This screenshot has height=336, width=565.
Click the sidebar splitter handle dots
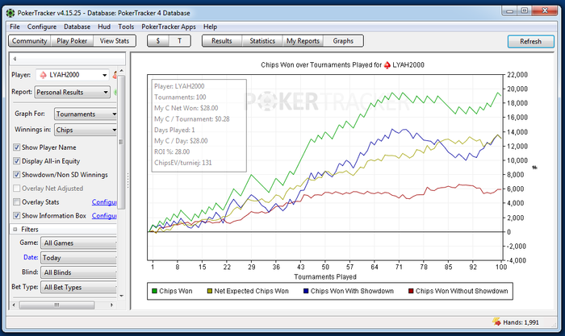coord(128,180)
